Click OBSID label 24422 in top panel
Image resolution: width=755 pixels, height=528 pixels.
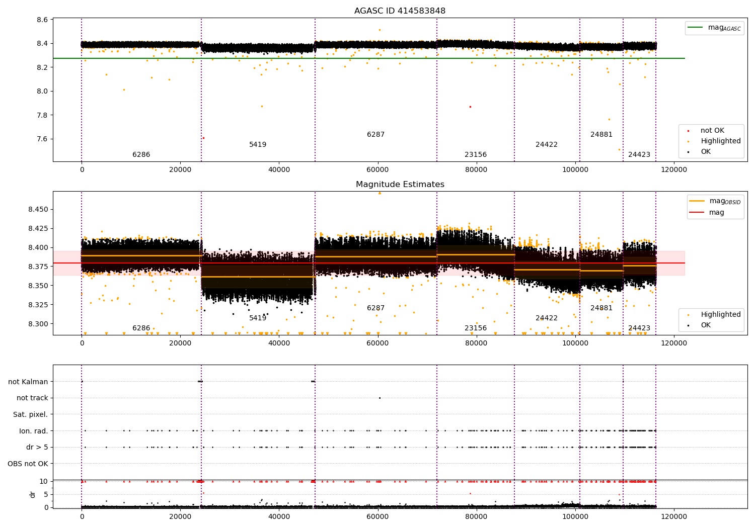(547, 145)
